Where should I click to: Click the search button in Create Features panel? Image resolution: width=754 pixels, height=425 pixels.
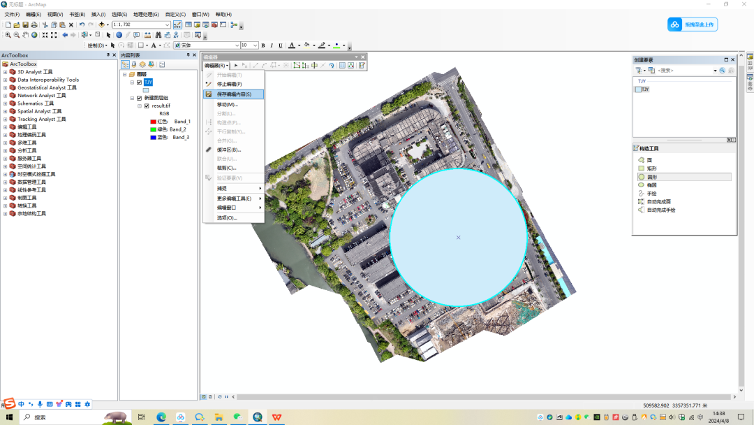(x=723, y=71)
